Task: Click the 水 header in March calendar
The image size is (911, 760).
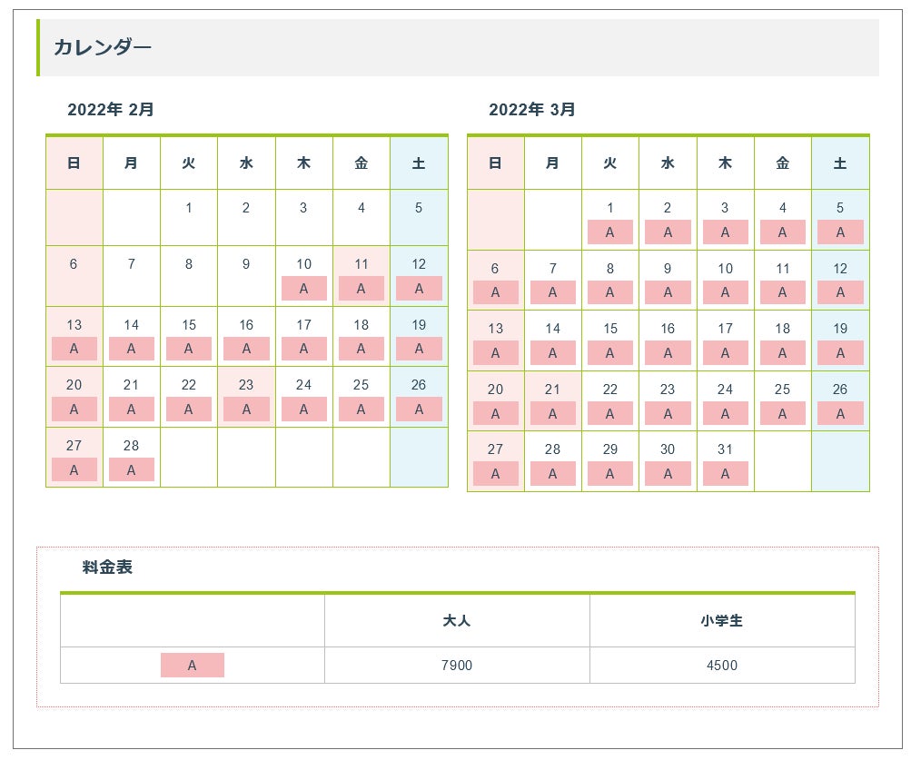Action: pyautogui.click(x=668, y=163)
